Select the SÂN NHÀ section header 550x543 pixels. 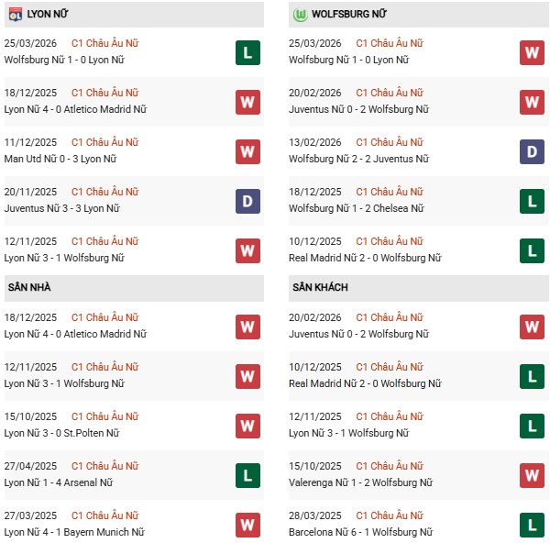pyautogui.click(x=30, y=288)
